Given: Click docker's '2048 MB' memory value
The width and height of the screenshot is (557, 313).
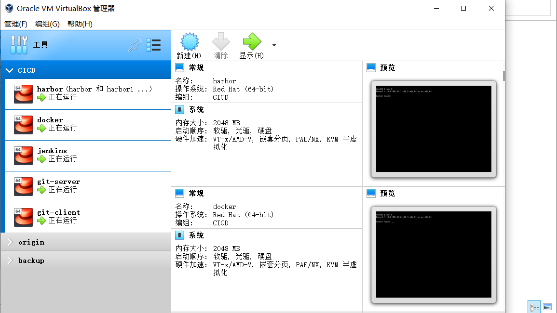Looking at the screenshot, I should 227,248.
